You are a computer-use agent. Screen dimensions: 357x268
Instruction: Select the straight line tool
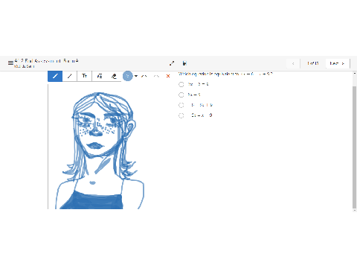[70, 76]
